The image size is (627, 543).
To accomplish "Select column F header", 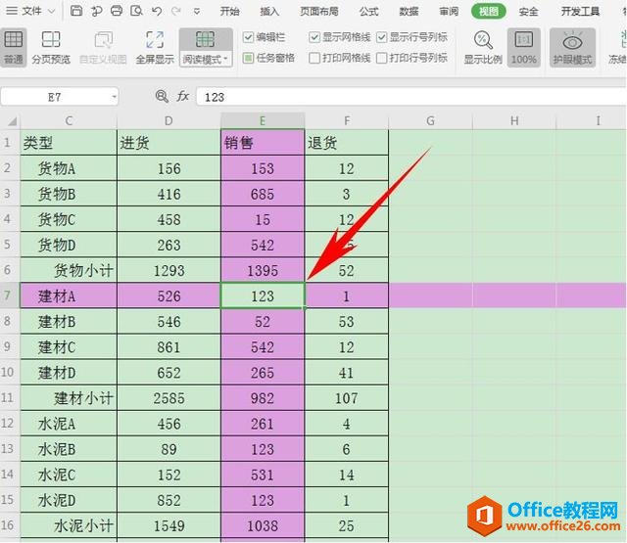I will pos(347,120).
